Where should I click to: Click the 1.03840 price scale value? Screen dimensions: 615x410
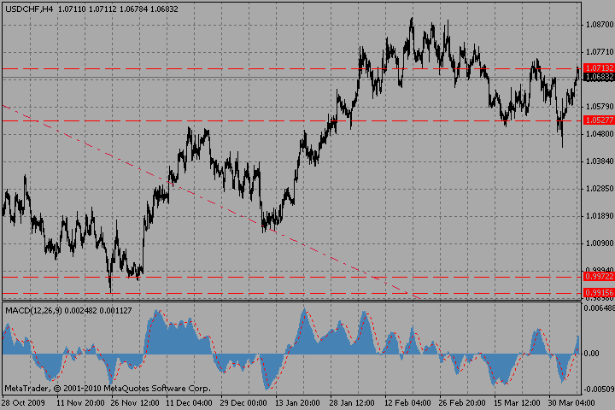600,161
